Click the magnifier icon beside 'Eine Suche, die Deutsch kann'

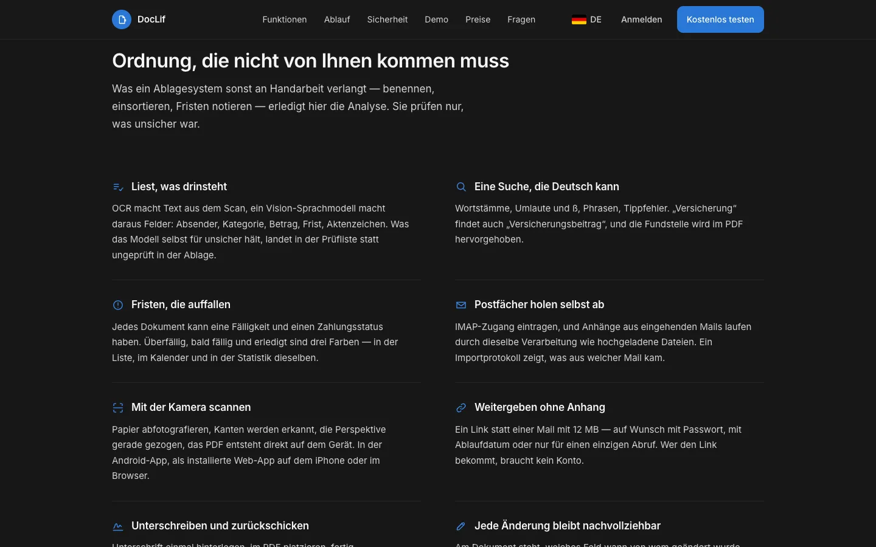pyautogui.click(x=461, y=187)
